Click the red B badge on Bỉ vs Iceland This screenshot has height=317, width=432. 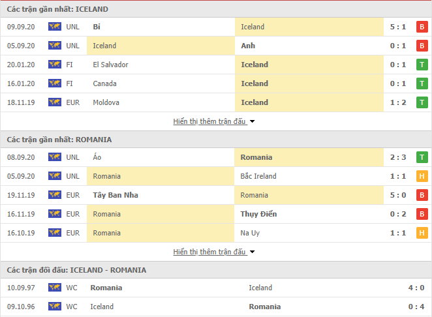point(422,27)
